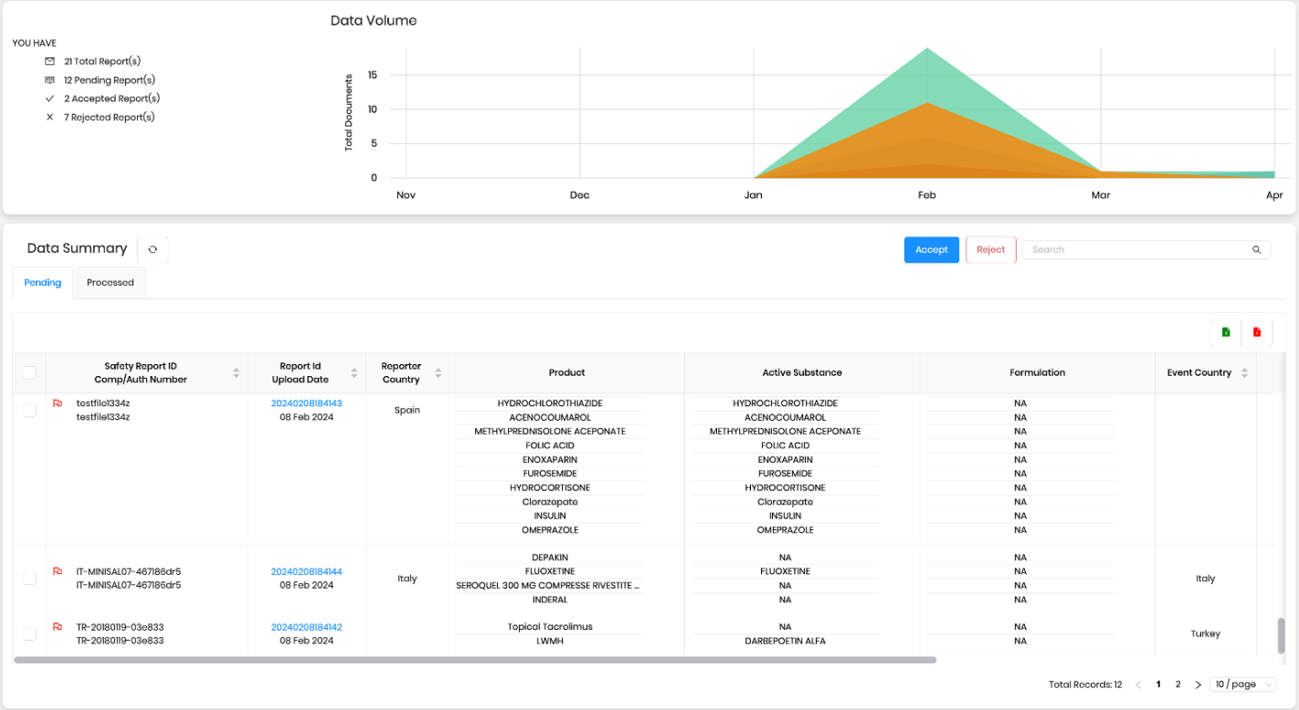1299x710 pixels.
Task: Check the IT-MINISAL07-467186dr5 row checkbox
Action: click(x=29, y=579)
